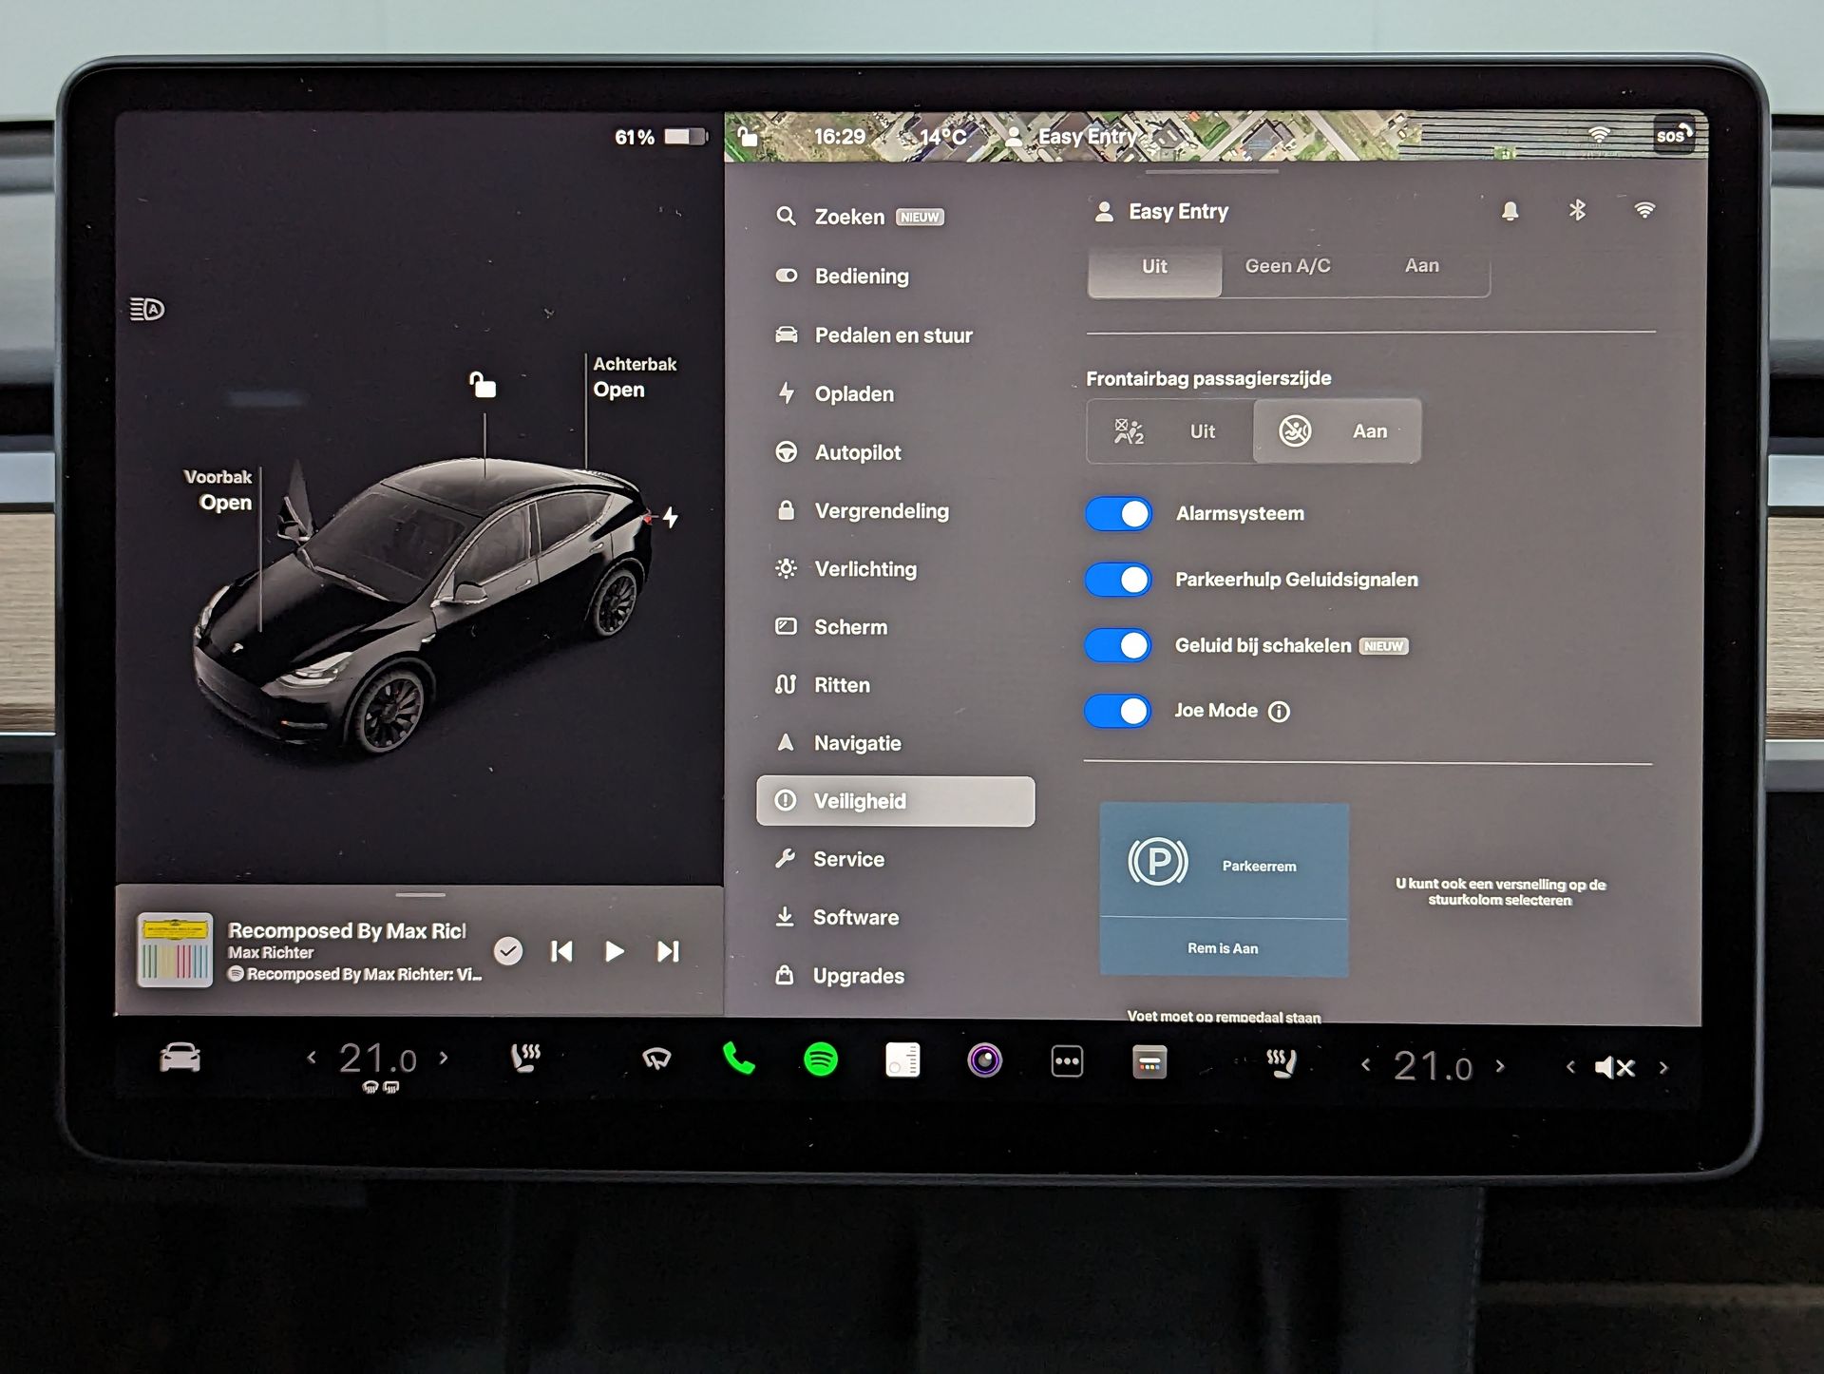Tap the Recomposed album art thumbnail
This screenshot has width=1824, height=1374.
pyautogui.click(x=175, y=950)
